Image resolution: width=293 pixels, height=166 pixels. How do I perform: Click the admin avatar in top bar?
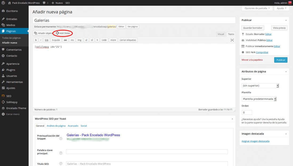tap(290, 3)
